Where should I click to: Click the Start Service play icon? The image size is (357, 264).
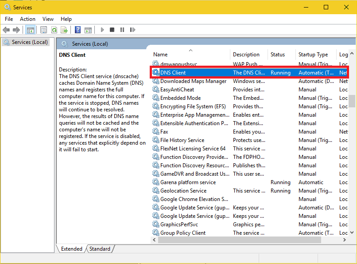(102, 30)
